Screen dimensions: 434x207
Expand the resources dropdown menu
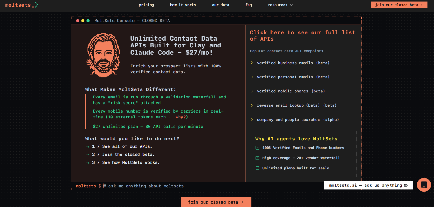[x=280, y=5]
